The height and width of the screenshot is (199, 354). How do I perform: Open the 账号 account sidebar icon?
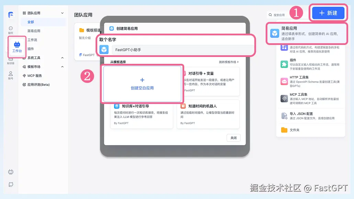(11, 75)
